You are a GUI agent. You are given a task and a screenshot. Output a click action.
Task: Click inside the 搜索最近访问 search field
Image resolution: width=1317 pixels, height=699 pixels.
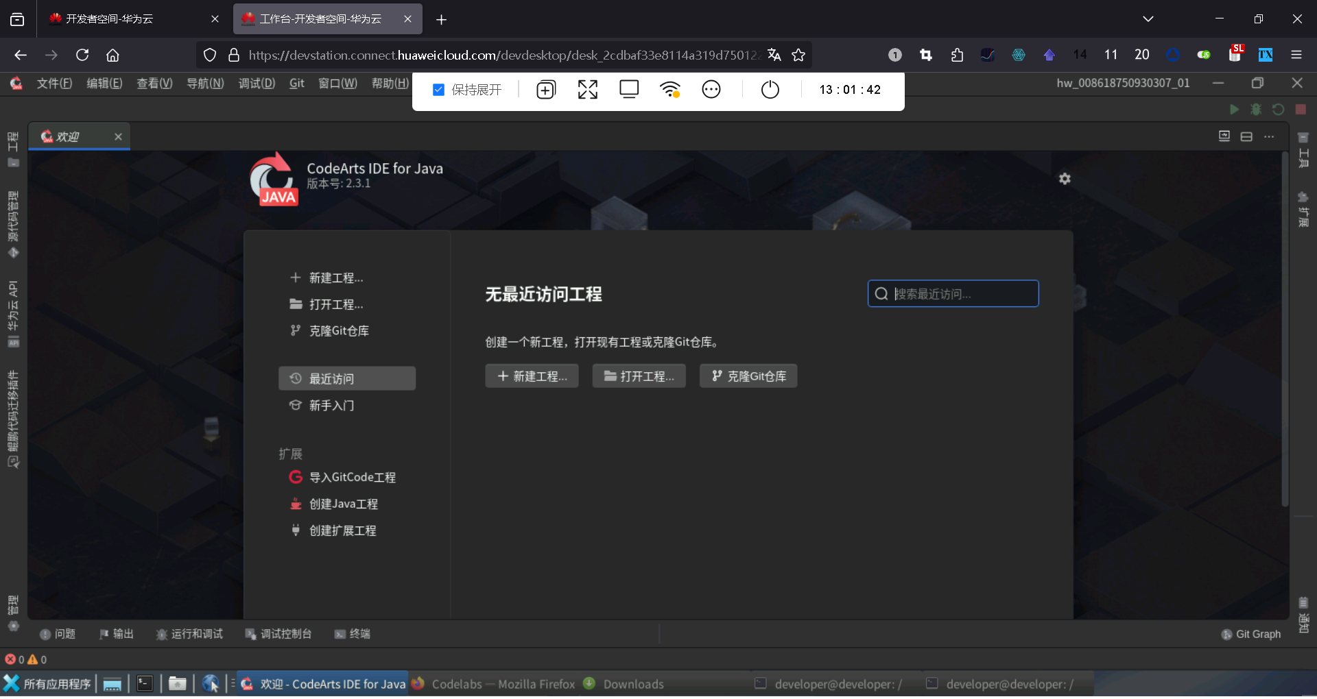coord(953,293)
